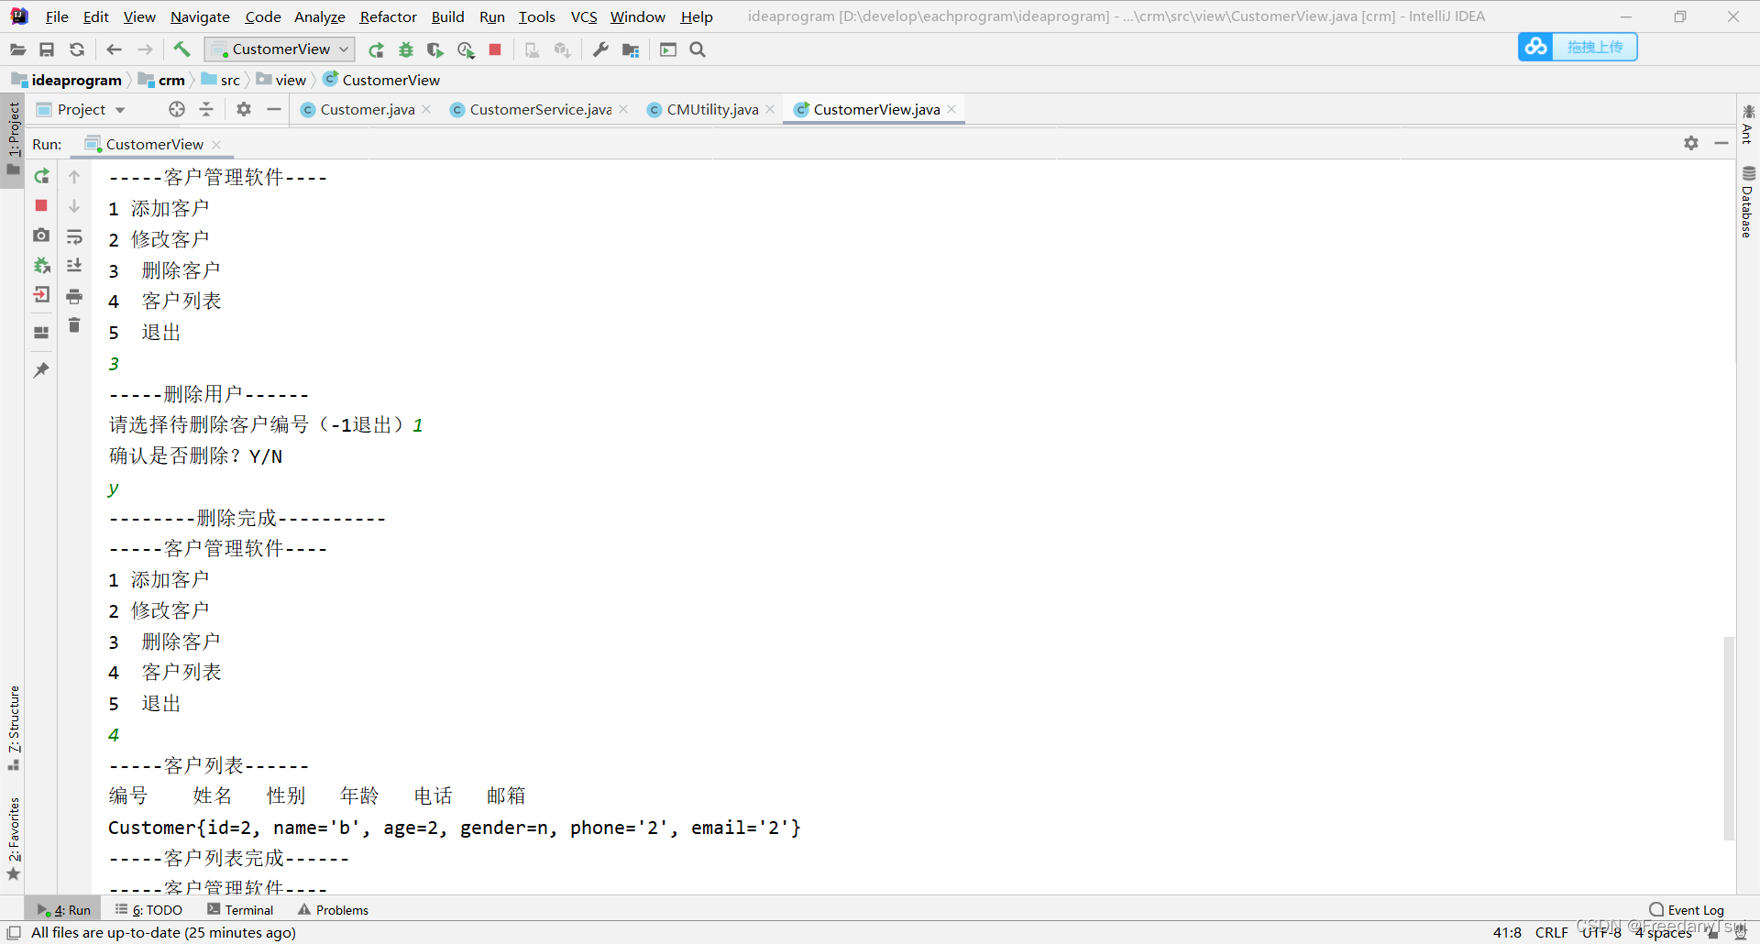Click the Search Everywhere magnifier icon
This screenshot has width=1760, height=944.
tap(698, 49)
